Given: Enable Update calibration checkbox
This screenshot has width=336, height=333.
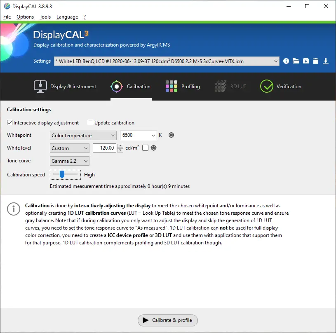Looking at the screenshot, I should point(90,123).
